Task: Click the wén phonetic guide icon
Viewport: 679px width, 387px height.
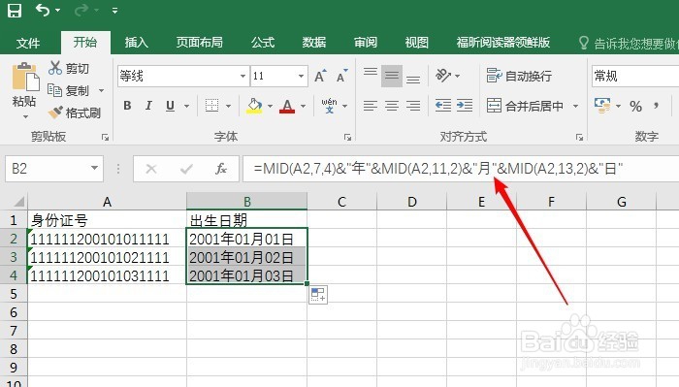Action: click(329, 105)
